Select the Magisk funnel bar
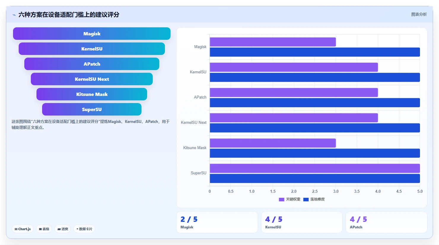 click(x=92, y=34)
